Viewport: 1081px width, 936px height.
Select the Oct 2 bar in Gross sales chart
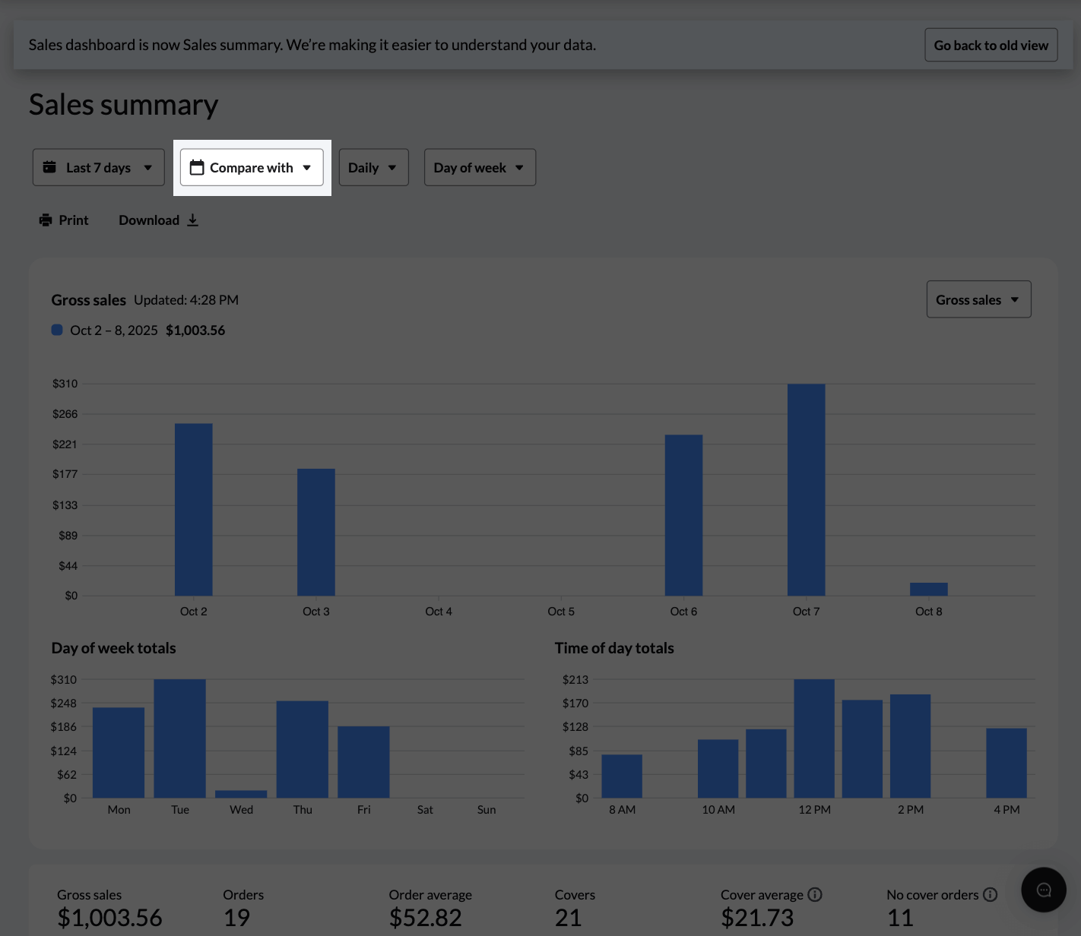pyautogui.click(x=194, y=510)
